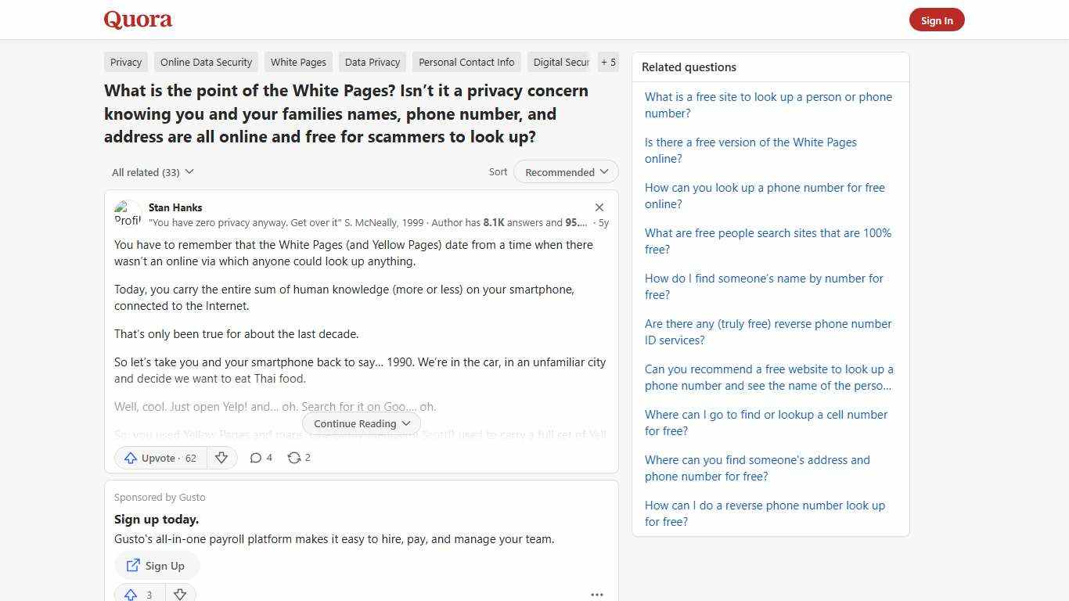1069x601 pixels.
Task: Downvote Stan Hanks' answer
Action: pyautogui.click(x=221, y=458)
